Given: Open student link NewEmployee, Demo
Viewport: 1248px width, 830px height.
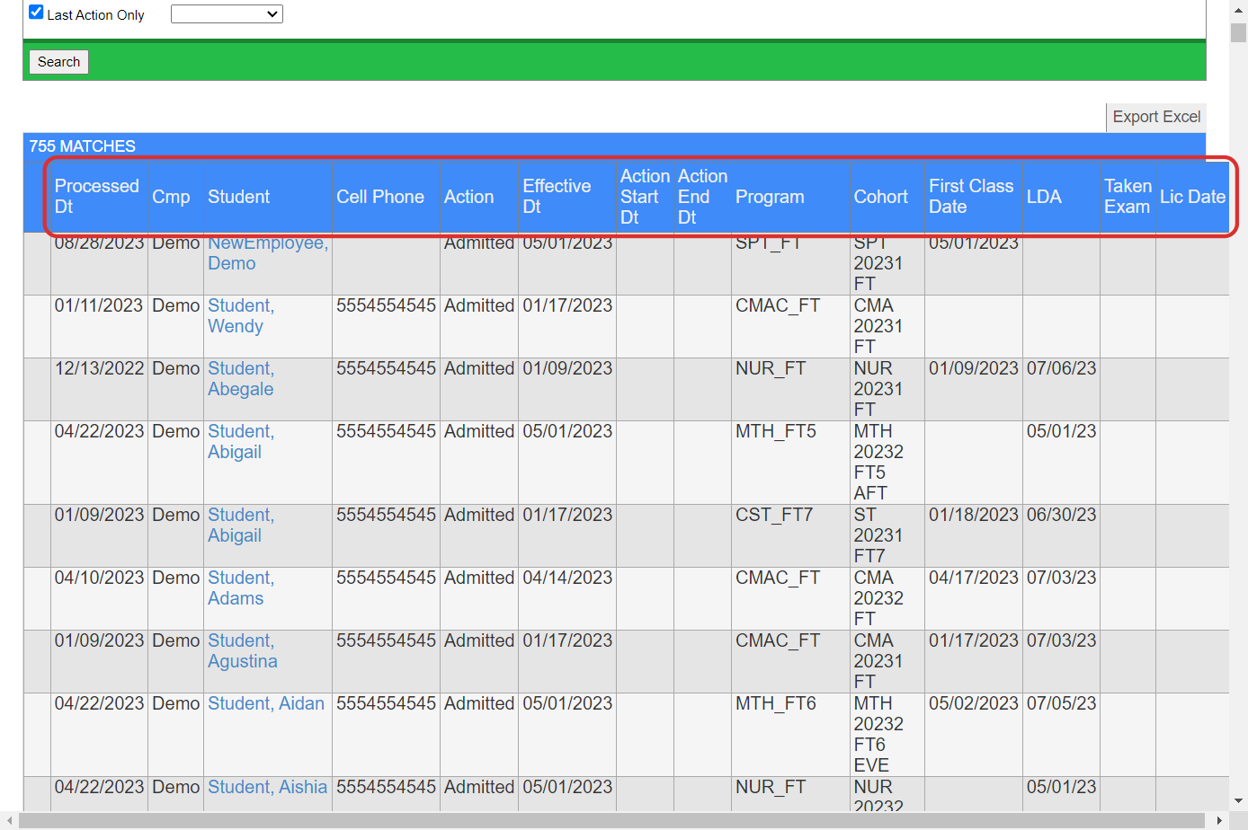Looking at the screenshot, I should coord(267,253).
